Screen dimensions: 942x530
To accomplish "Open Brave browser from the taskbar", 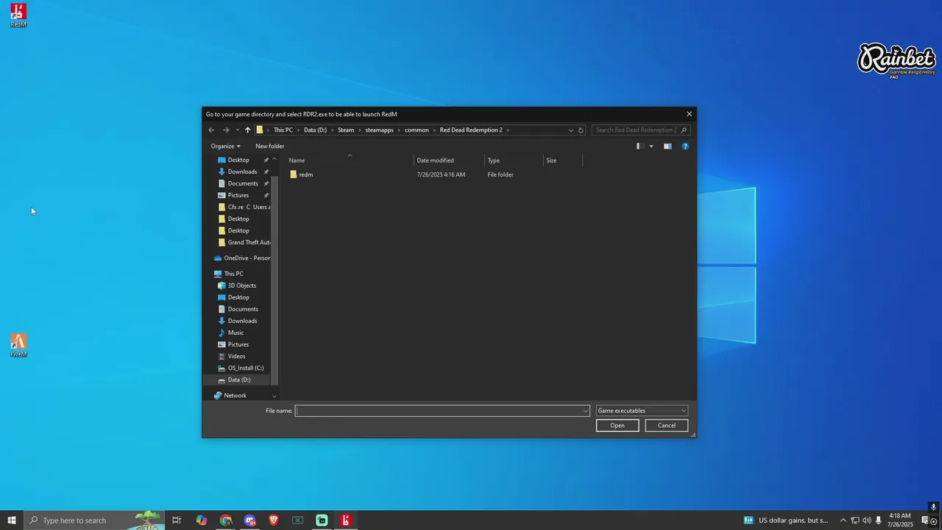I will 274,520.
